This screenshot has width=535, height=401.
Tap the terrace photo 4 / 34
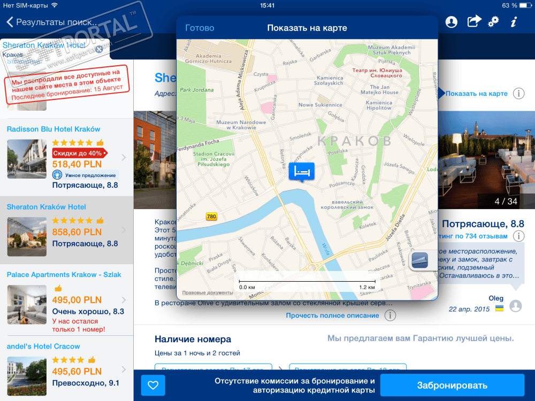pyautogui.click(x=486, y=159)
